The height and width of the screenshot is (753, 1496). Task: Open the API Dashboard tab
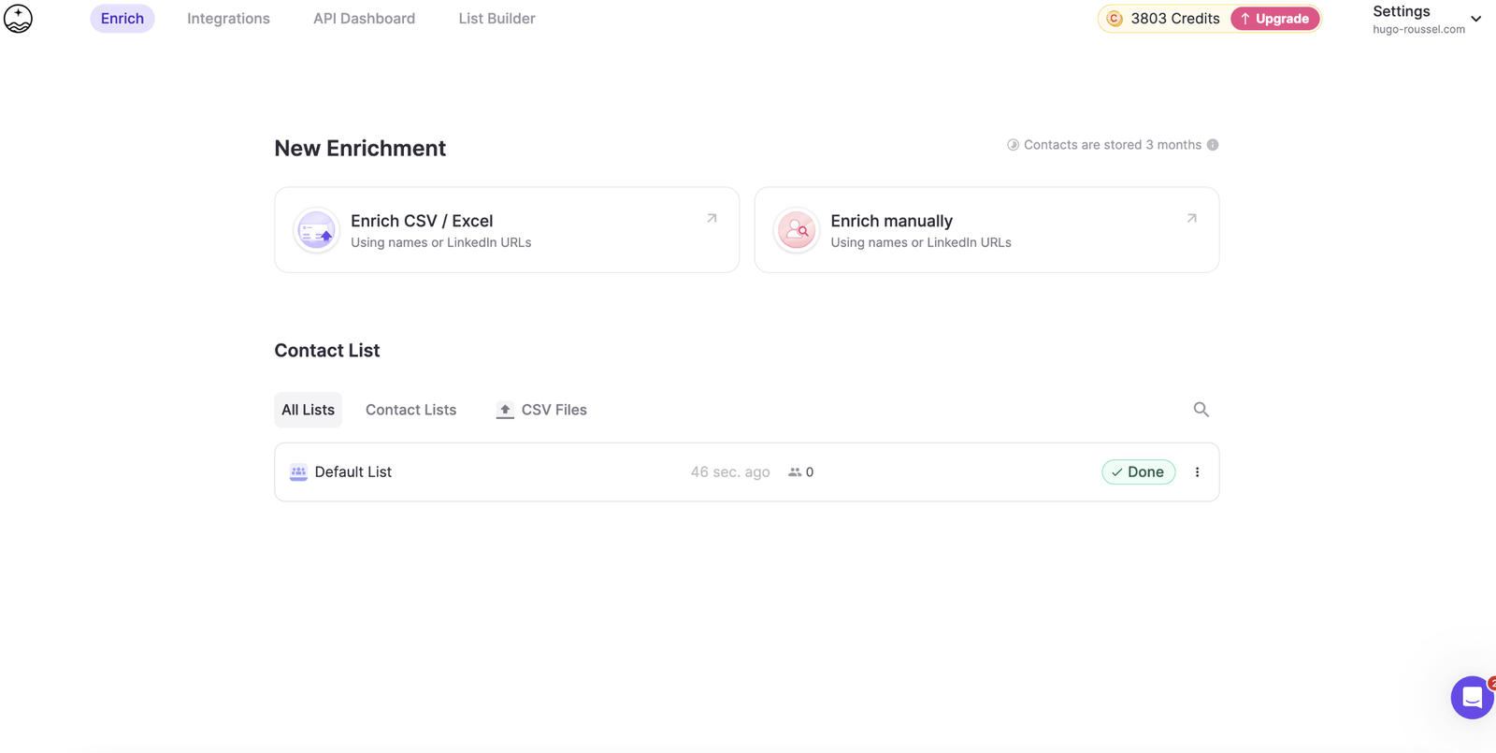(364, 19)
